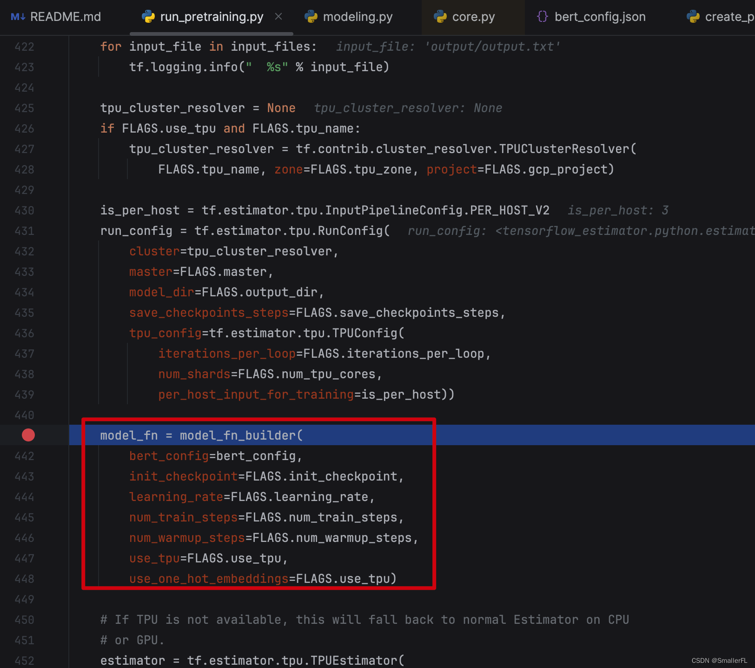Click cluster=tpu_cluster_resolver argument
The width and height of the screenshot is (755, 668).
pos(234,252)
